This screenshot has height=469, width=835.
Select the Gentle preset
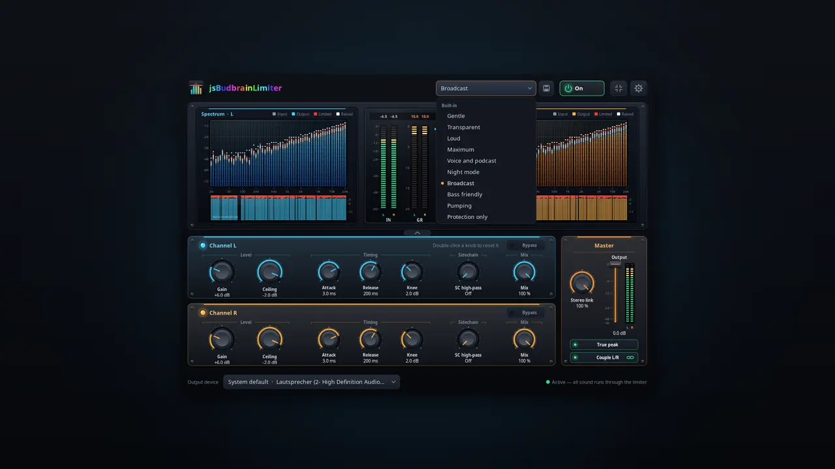tap(486, 116)
